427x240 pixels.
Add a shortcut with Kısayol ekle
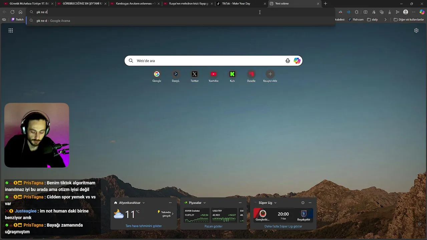pos(270,76)
